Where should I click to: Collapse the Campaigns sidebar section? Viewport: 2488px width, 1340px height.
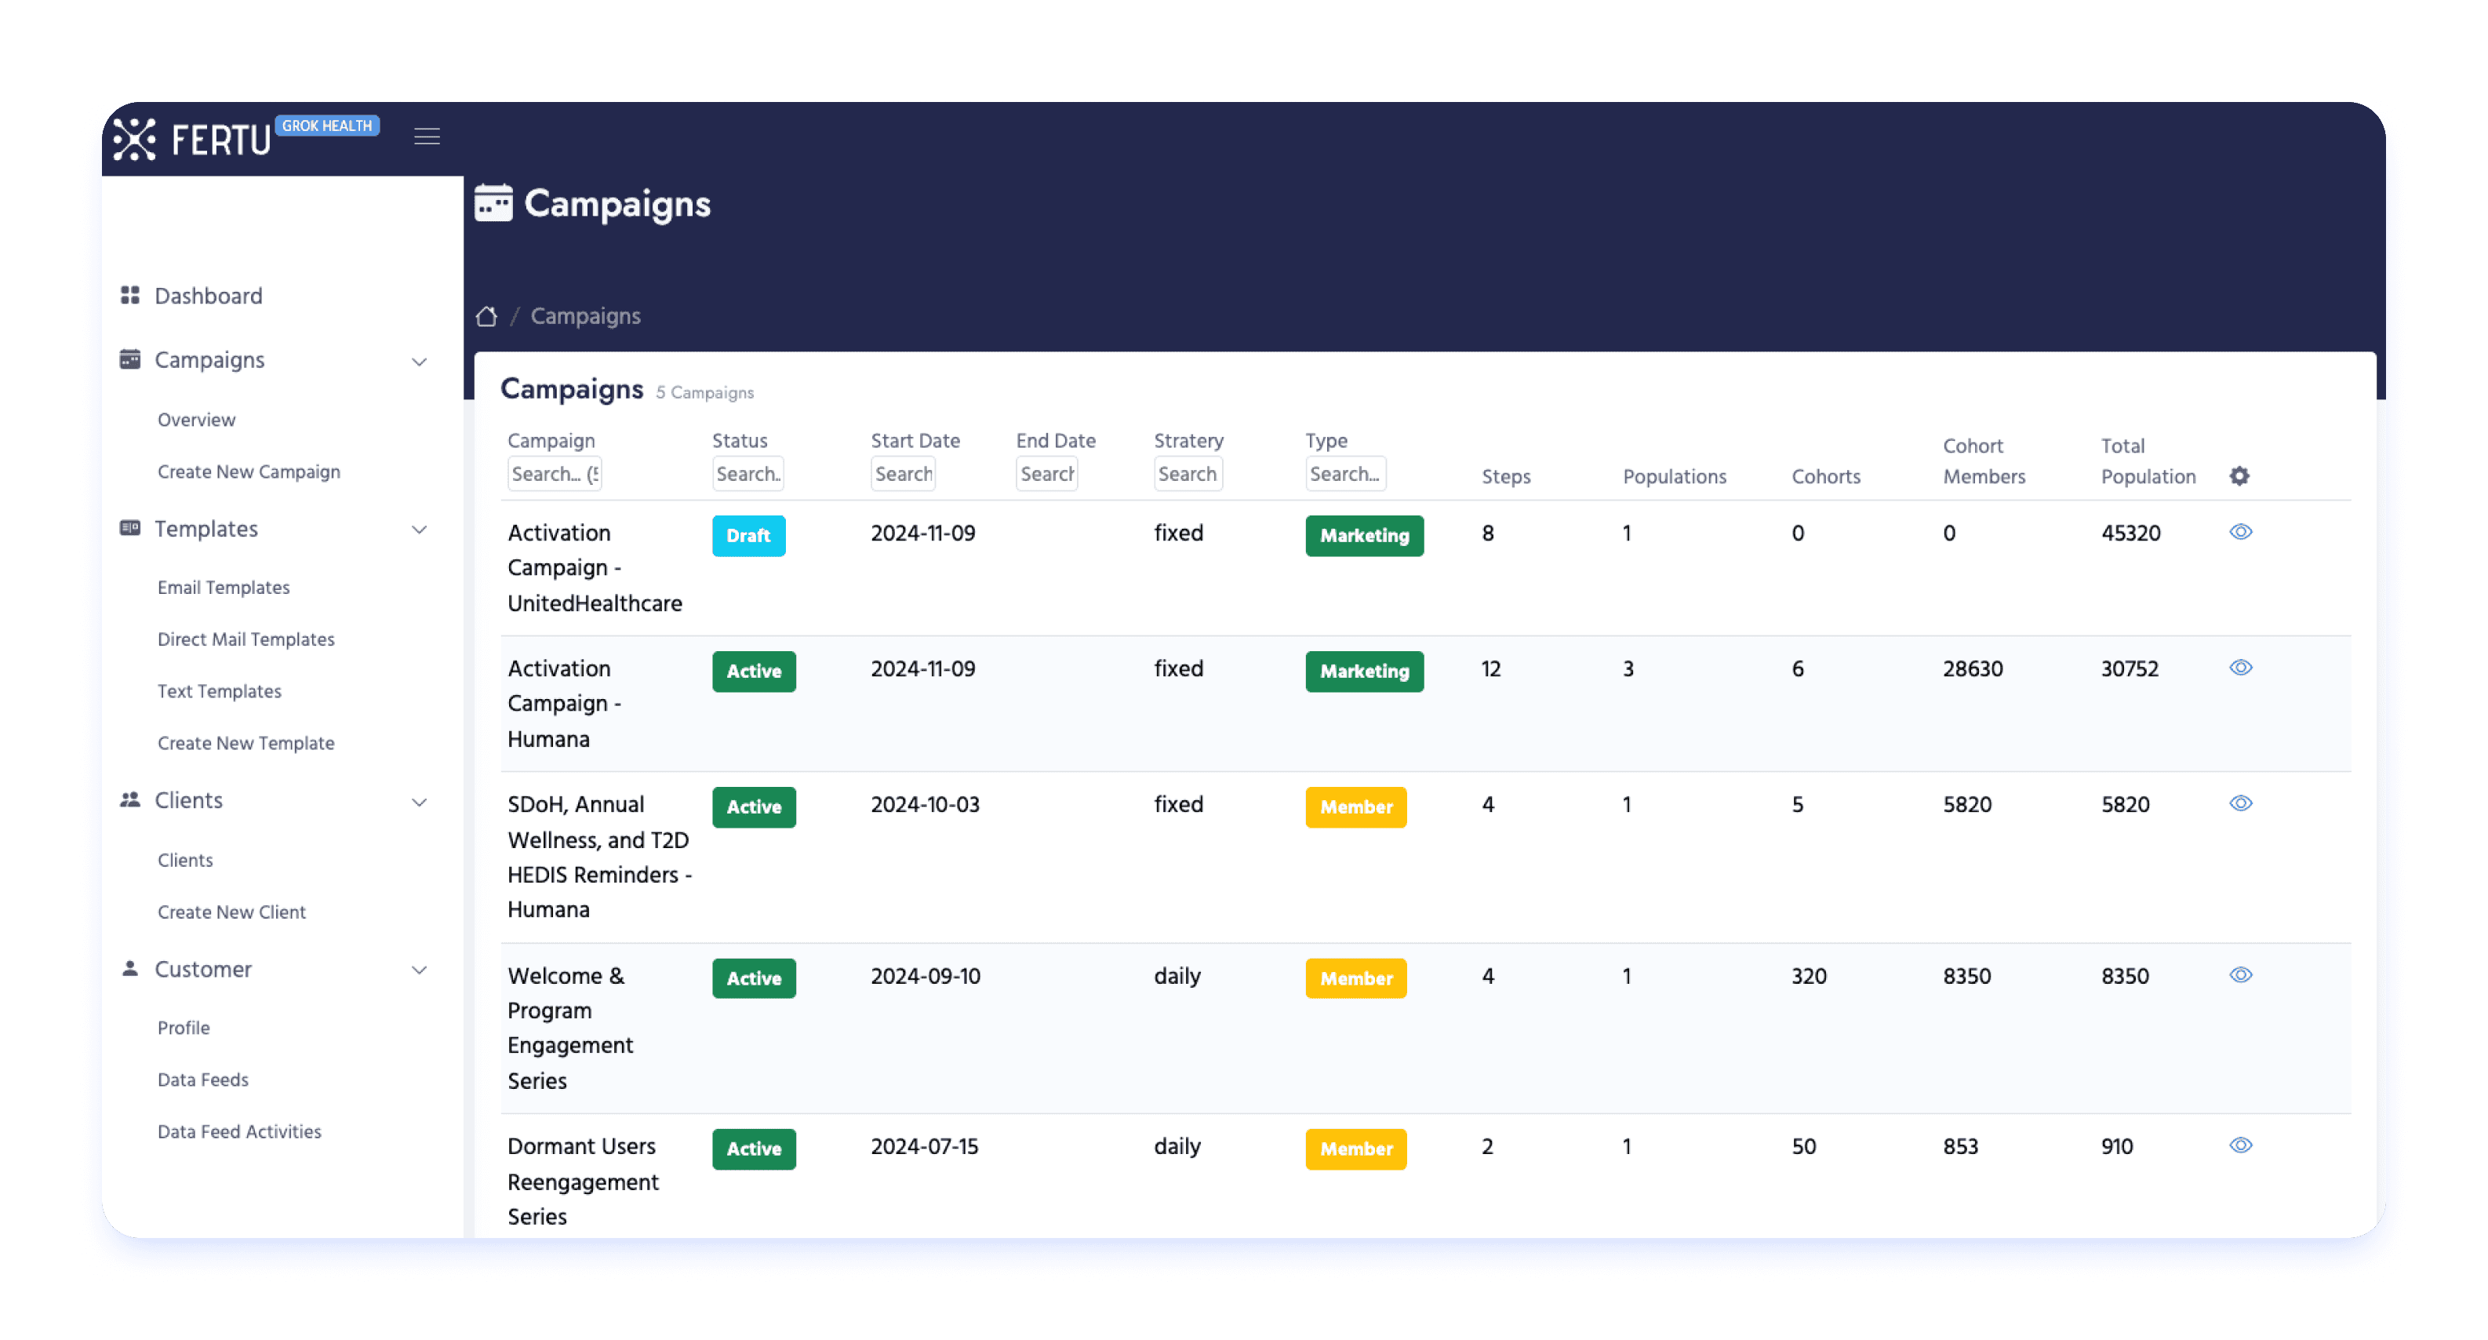tap(419, 360)
